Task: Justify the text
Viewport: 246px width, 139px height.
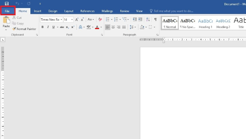Action: coord(124,27)
